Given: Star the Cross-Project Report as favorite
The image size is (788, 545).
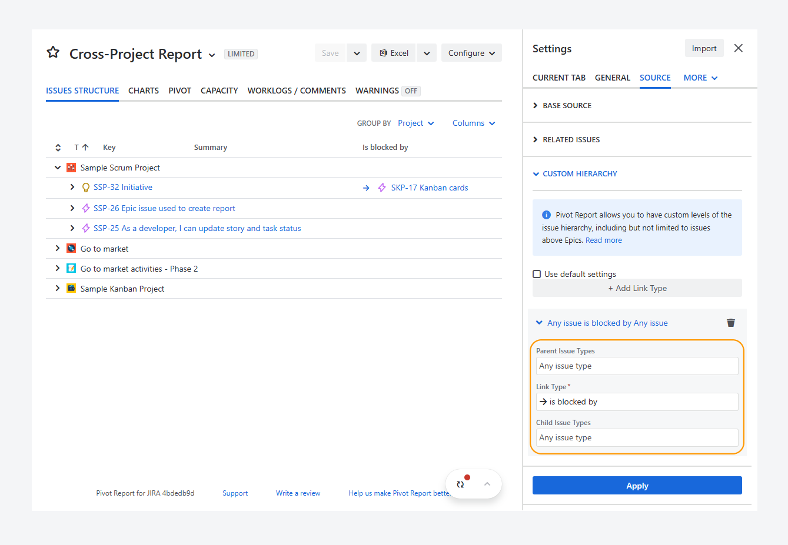Looking at the screenshot, I should click(x=53, y=52).
